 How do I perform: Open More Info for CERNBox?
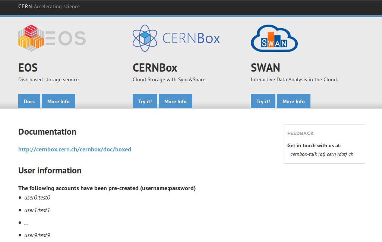click(x=176, y=101)
